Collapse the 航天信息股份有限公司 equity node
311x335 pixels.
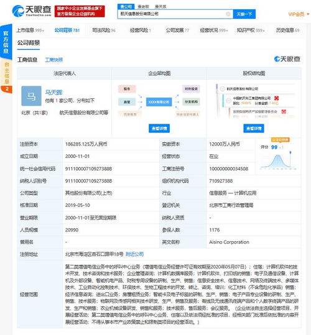(x=222, y=89)
